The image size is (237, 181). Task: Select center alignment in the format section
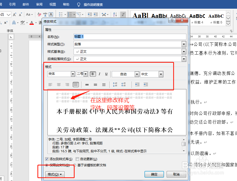59,84
